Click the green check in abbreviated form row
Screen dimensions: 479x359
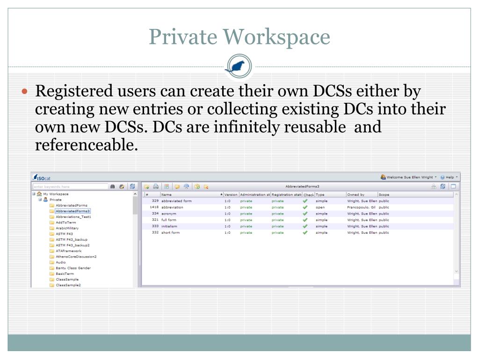click(x=305, y=201)
